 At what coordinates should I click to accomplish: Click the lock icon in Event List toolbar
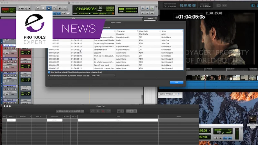(119, 111)
